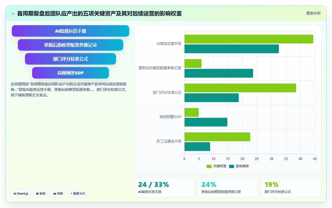Click the 19% stat card
Viewport: 332px width, 208px height.
coord(291,187)
